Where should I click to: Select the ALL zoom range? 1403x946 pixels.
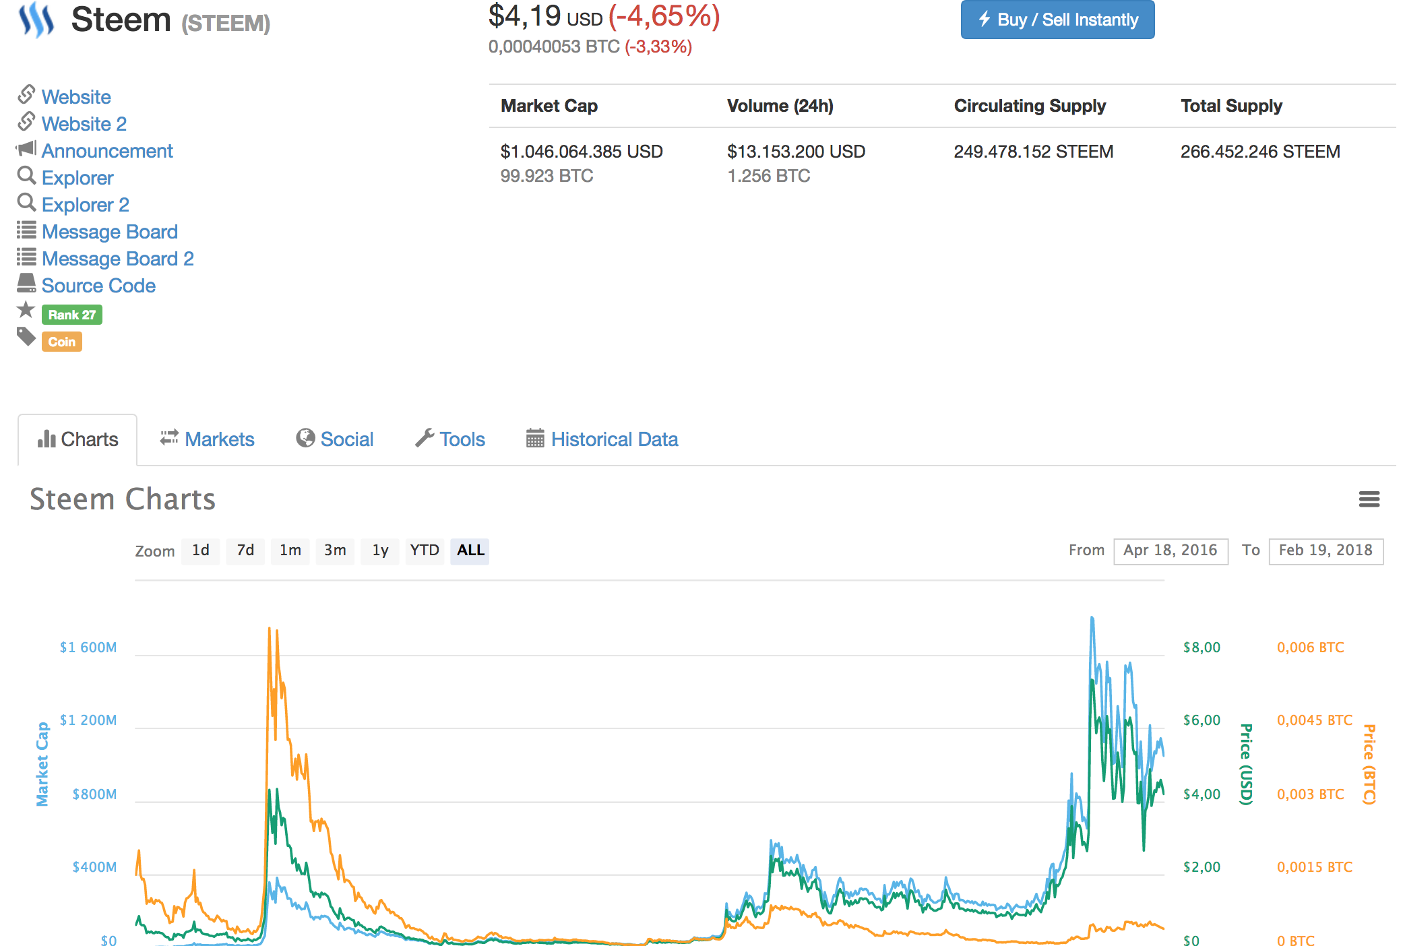point(470,550)
